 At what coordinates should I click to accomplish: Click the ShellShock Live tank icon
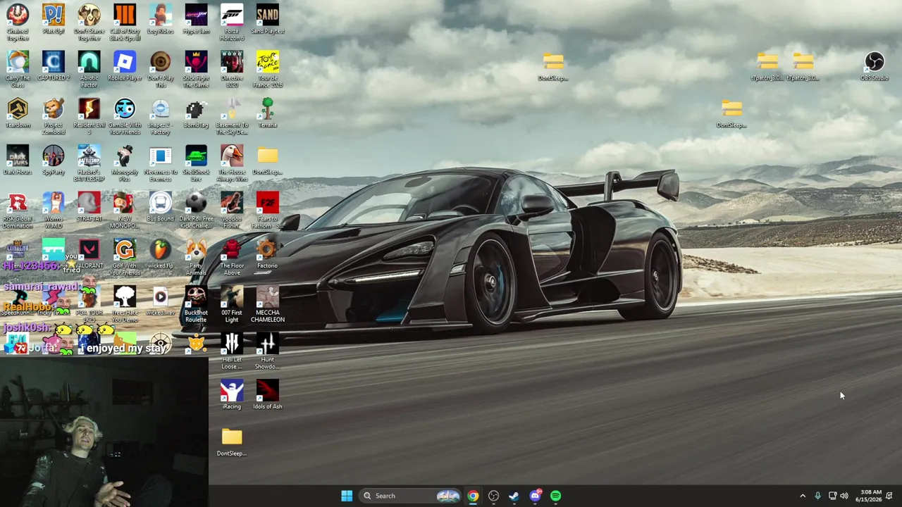[x=196, y=163]
